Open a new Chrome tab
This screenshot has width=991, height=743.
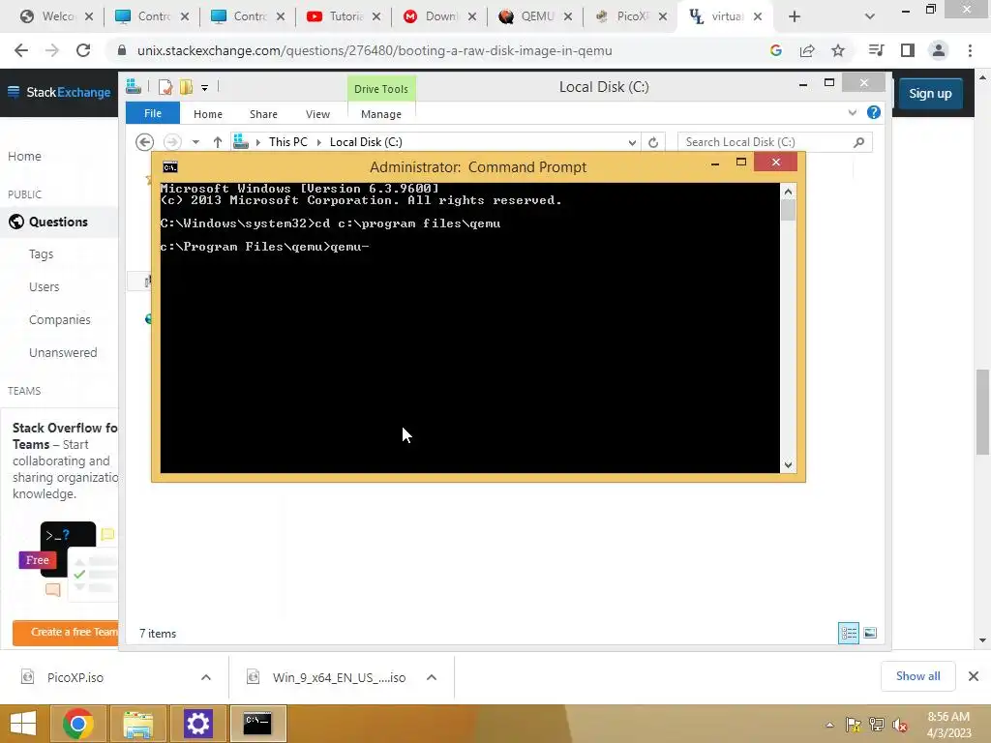(x=795, y=16)
